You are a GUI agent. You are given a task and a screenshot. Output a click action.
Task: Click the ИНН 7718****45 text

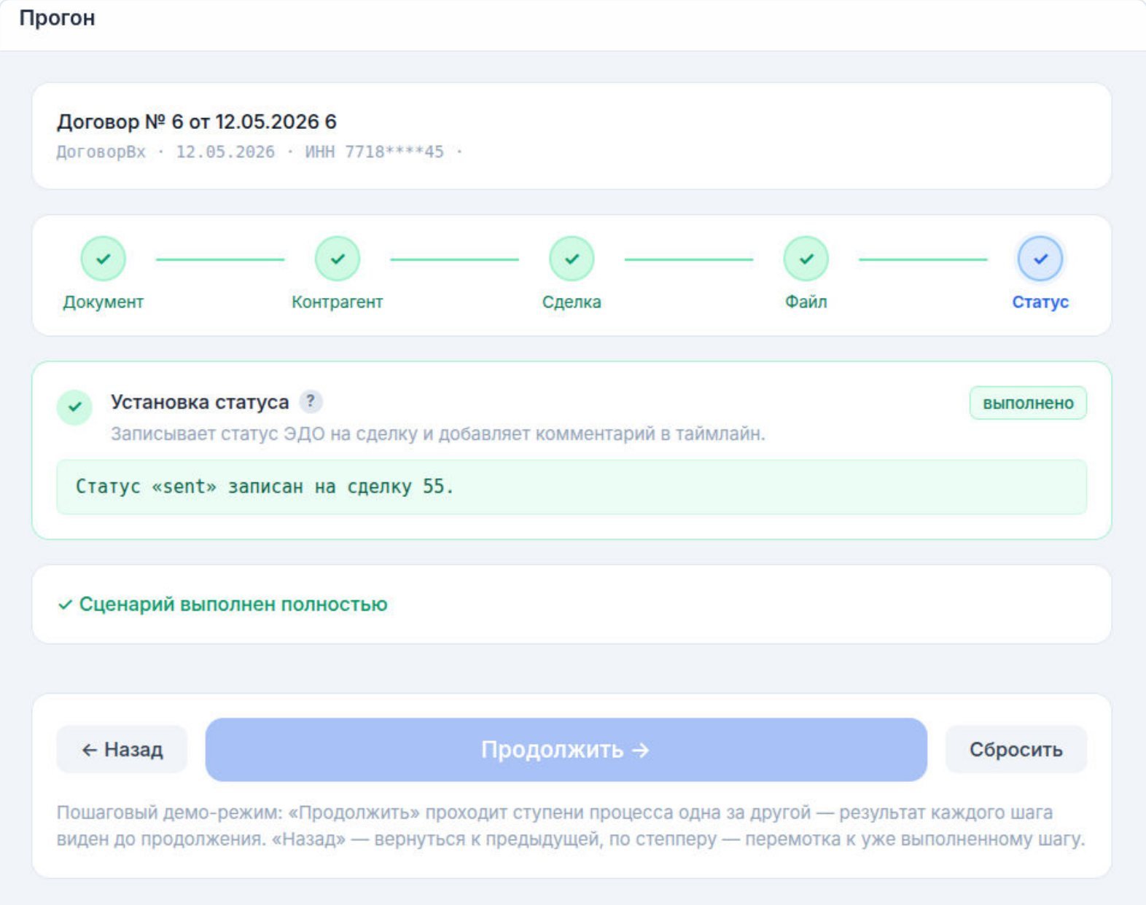click(x=374, y=152)
